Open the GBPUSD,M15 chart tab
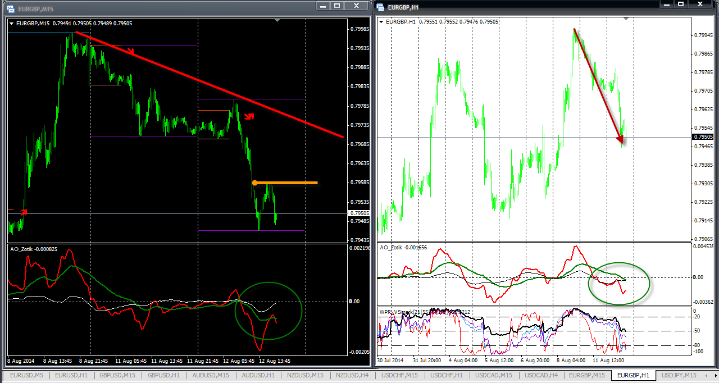Screen dimensions: 719x383 click(x=117, y=375)
